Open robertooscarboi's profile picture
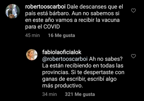Viewport: 144px width, 101px height. (x=13, y=11)
